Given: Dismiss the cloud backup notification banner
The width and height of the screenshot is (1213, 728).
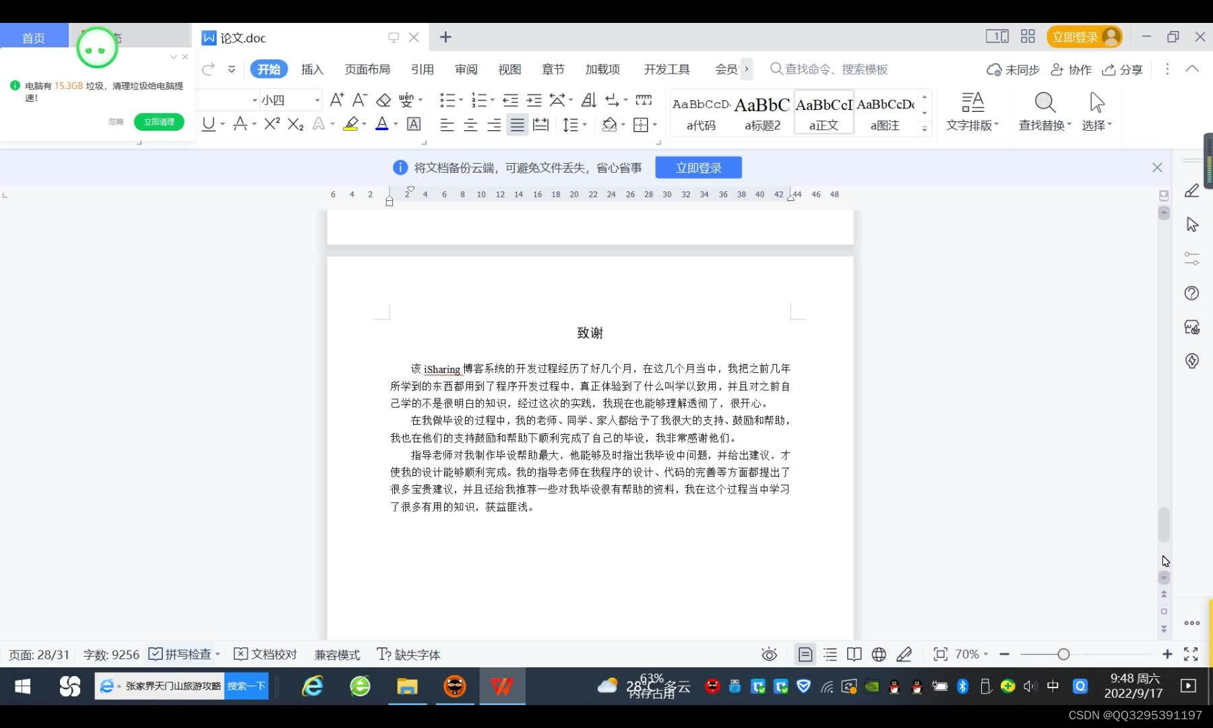Looking at the screenshot, I should pos(1157,167).
